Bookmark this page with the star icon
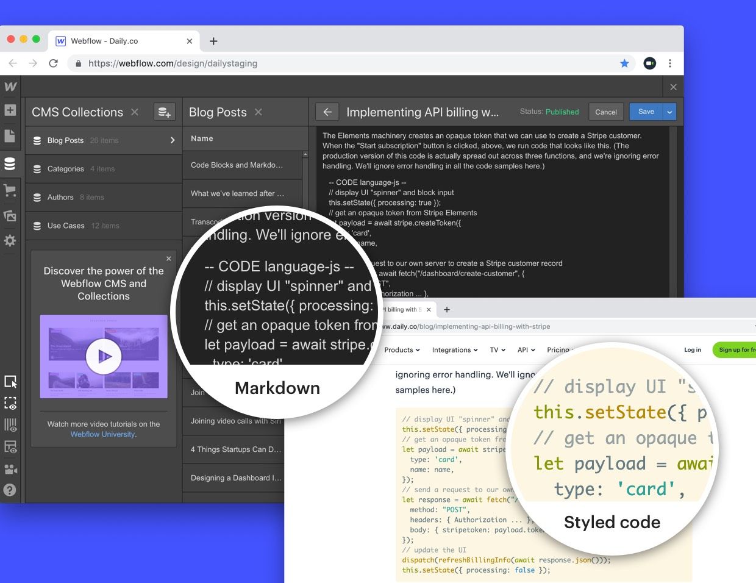 click(624, 63)
